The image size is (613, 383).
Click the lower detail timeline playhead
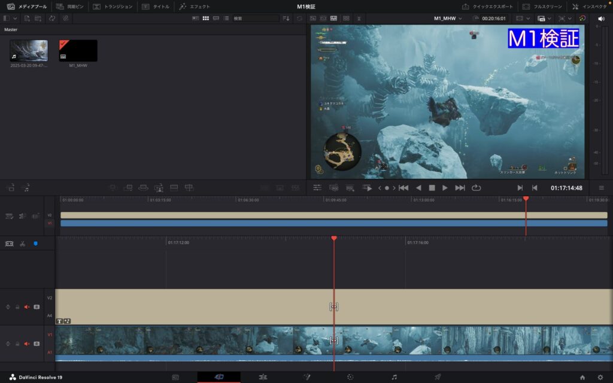tap(334, 238)
